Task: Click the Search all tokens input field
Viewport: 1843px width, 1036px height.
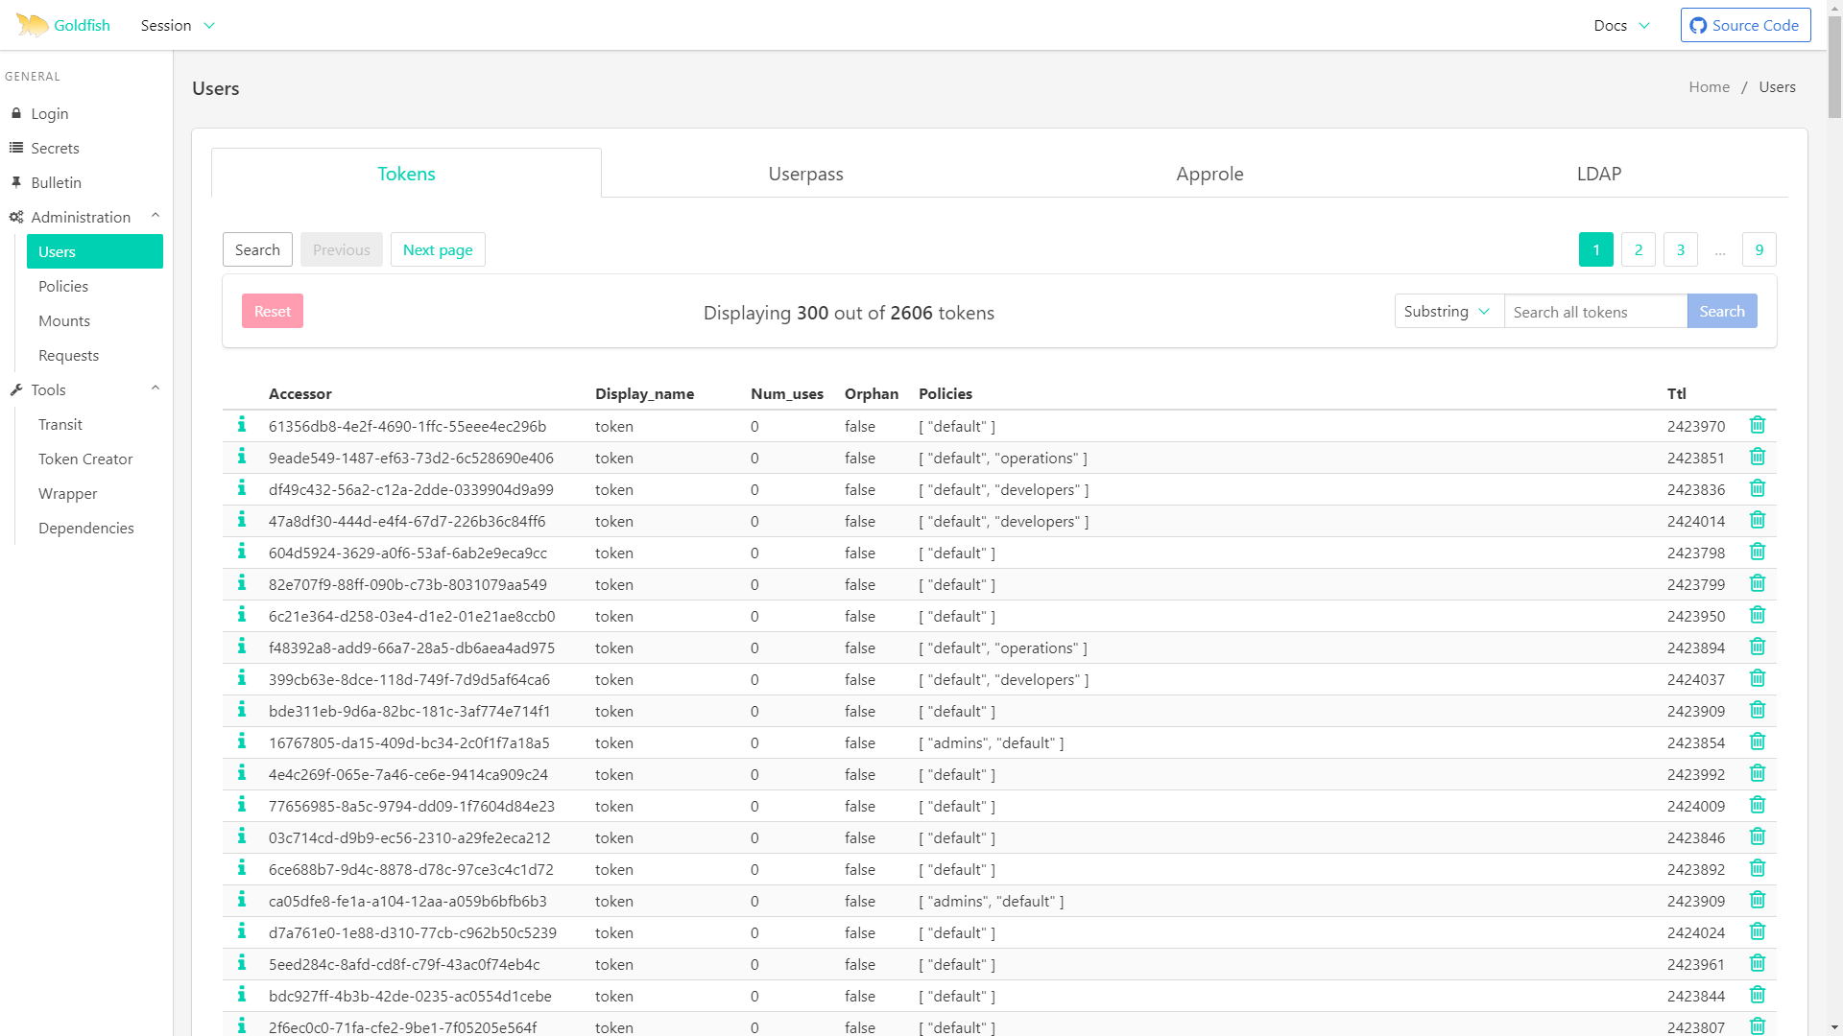Action: (1594, 312)
